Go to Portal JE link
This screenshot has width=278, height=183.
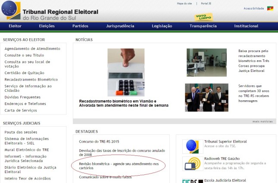207,3
